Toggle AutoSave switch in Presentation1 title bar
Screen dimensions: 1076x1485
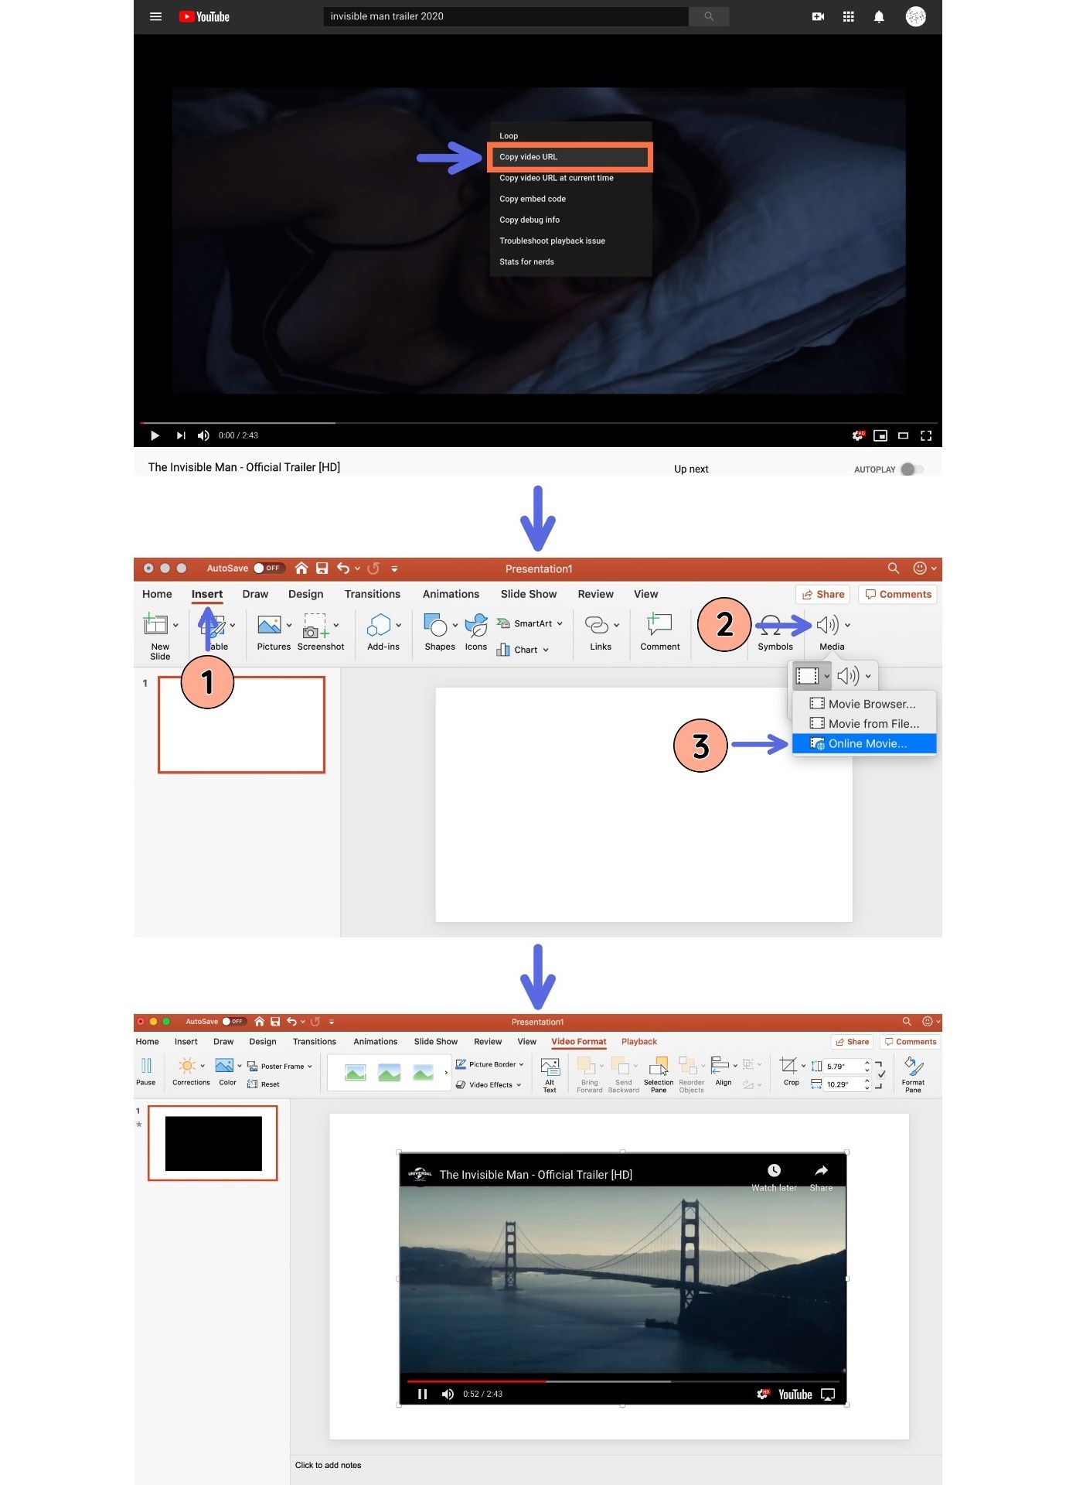(x=269, y=568)
